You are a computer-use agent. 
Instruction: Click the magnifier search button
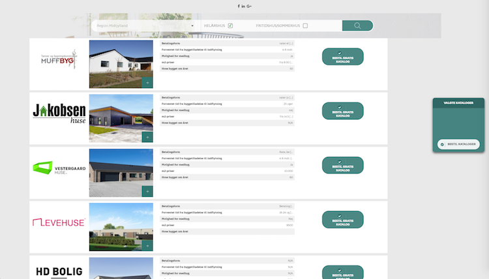tap(357, 26)
